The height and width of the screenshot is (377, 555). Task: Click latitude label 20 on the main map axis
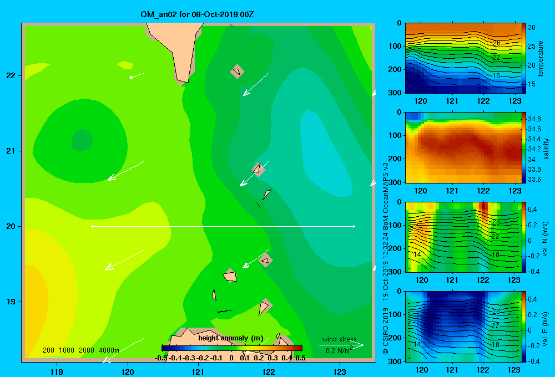(11, 226)
